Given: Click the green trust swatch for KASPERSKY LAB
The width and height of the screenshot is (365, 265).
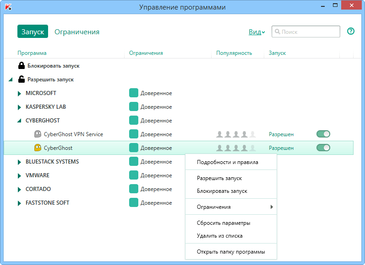Looking at the screenshot, I should 134,106.
